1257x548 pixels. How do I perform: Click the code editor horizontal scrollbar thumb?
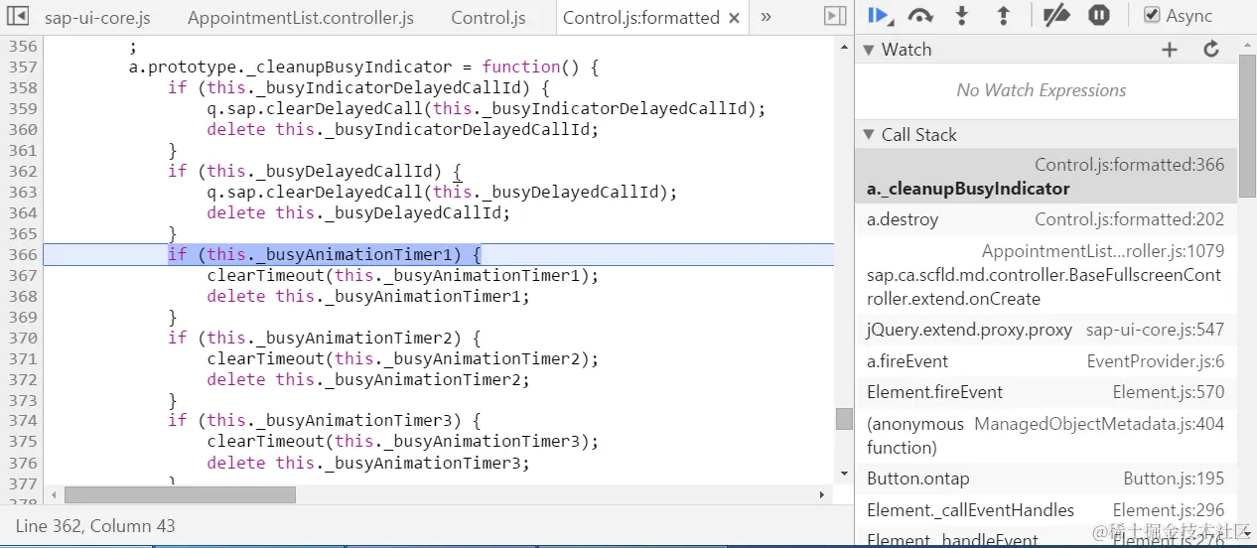point(180,494)
